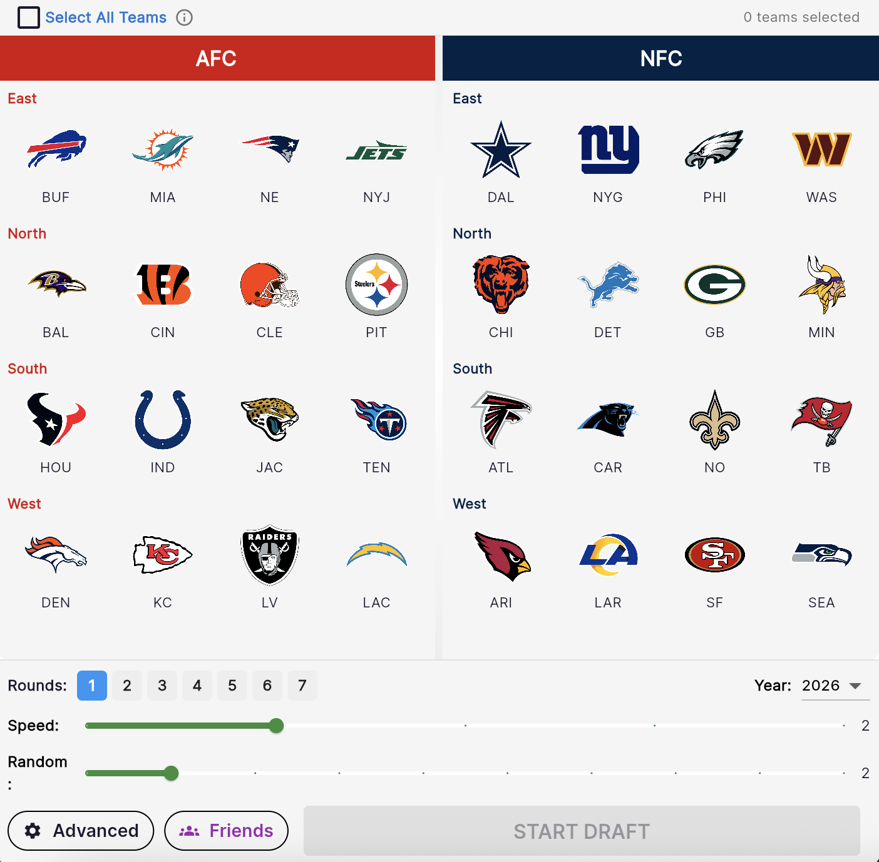879x862 pixels.
Task: Select the Houston Texans logo
Action: click(x=56, y=420)
